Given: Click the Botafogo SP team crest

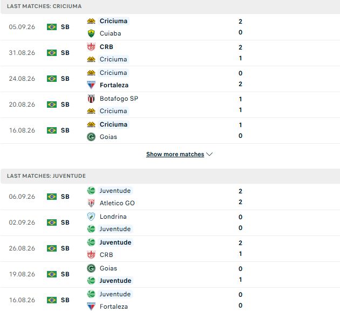Looking at the screenshot, I should pyautogui.click(x=91, y=99).
